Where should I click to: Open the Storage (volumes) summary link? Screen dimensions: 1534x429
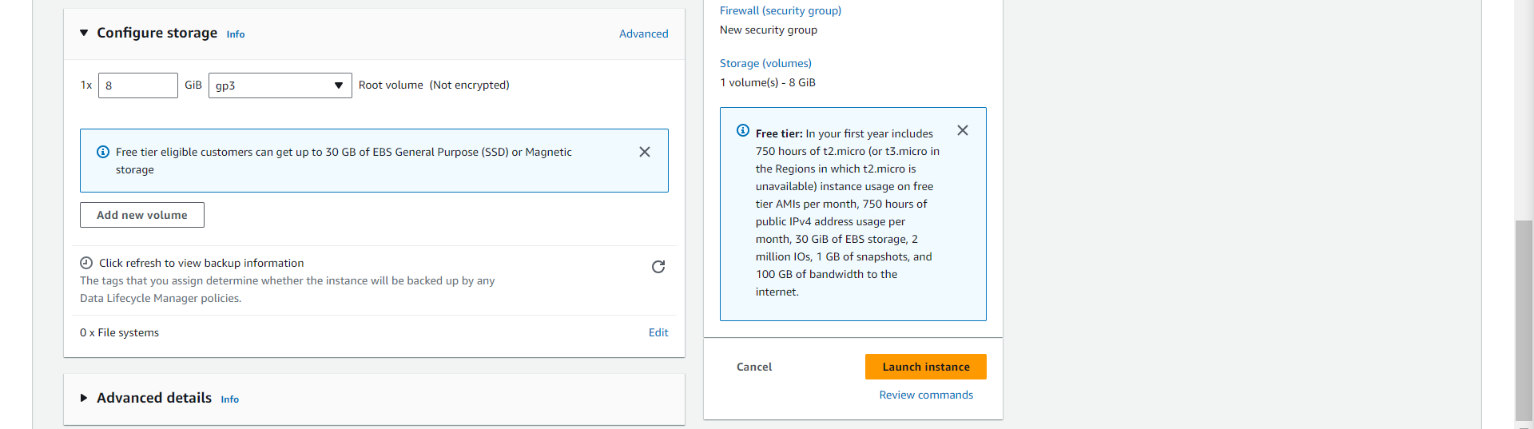pos(765,63)
